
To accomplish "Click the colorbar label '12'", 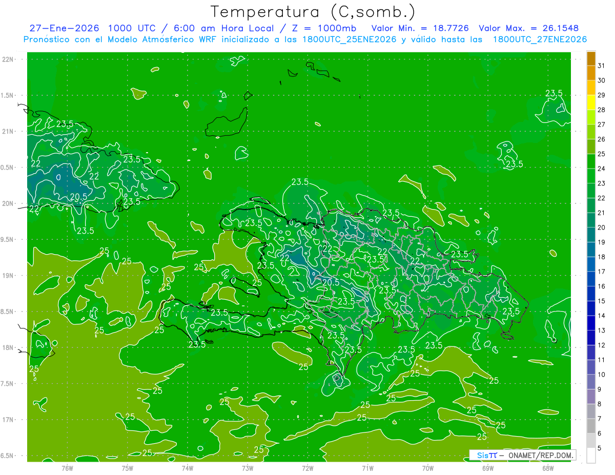I will pos(601,345).
